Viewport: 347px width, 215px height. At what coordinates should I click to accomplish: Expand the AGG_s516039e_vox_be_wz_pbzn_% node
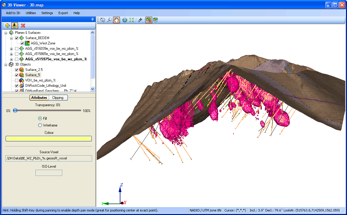coord(12,49)
